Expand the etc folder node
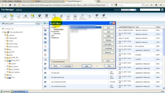 pos(5,49)
